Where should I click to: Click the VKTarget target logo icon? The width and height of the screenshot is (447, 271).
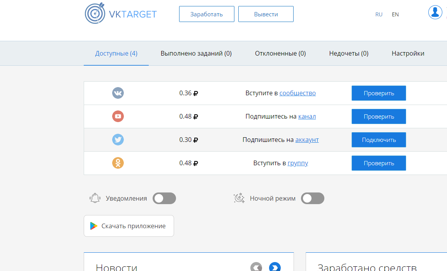pos(95,13)
